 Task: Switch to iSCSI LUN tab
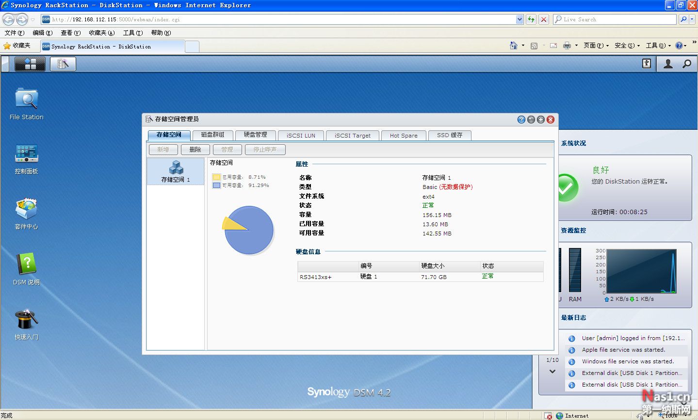(x=301, y=136)
